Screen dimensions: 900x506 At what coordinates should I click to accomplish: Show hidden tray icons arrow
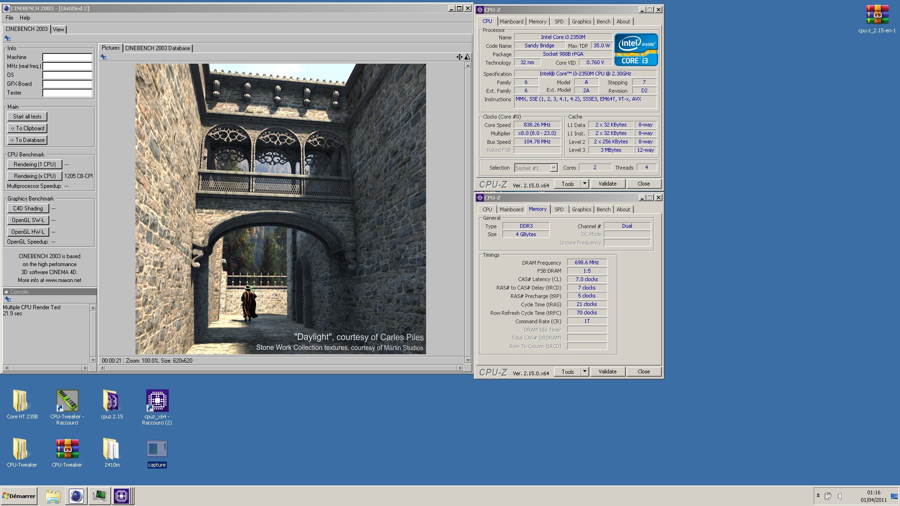pyautogui.click(x=818, y=496)
